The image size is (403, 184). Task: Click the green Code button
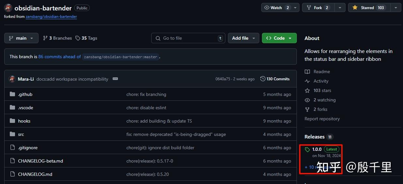pyautogui.click(x=279, y=38)
